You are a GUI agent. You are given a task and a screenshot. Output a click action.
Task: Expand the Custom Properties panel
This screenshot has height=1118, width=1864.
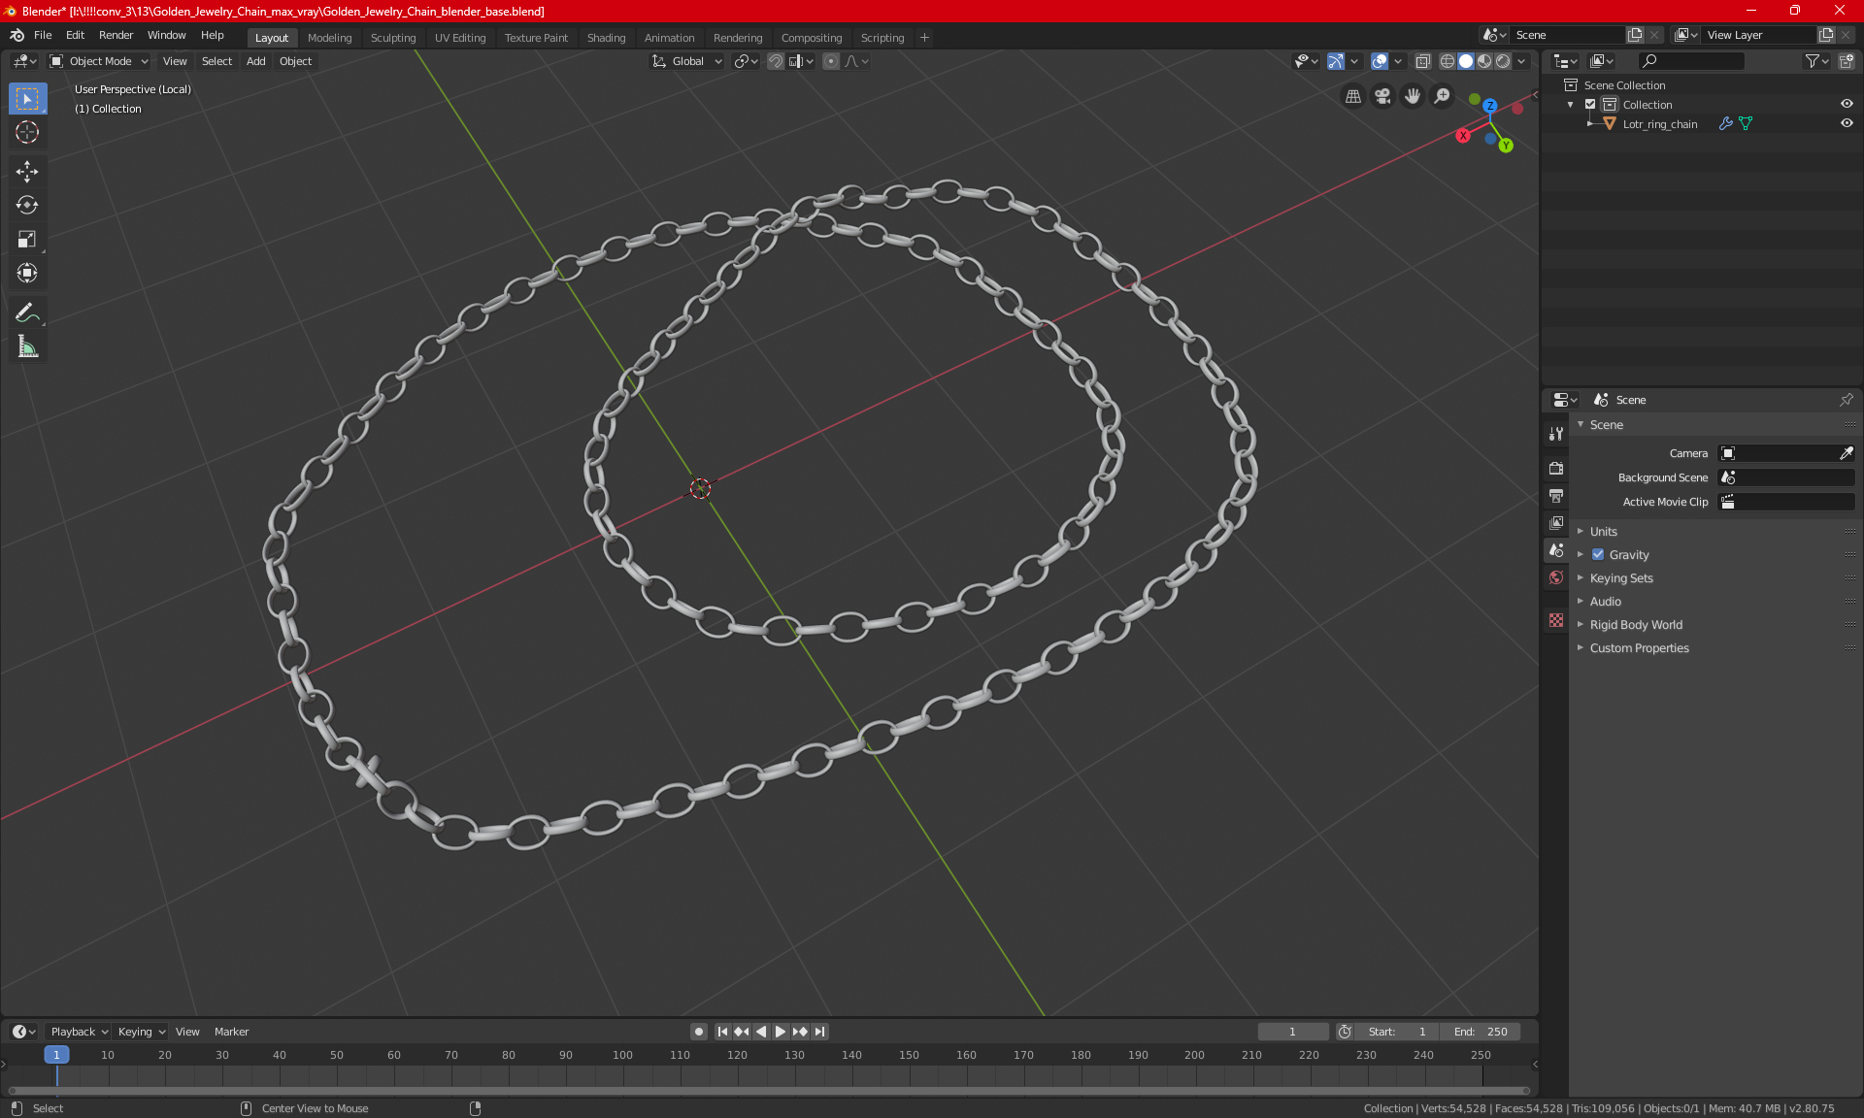tap(1639, 648)
